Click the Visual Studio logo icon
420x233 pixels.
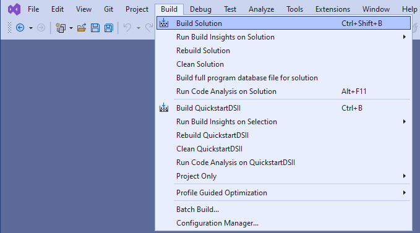point(14,9)
